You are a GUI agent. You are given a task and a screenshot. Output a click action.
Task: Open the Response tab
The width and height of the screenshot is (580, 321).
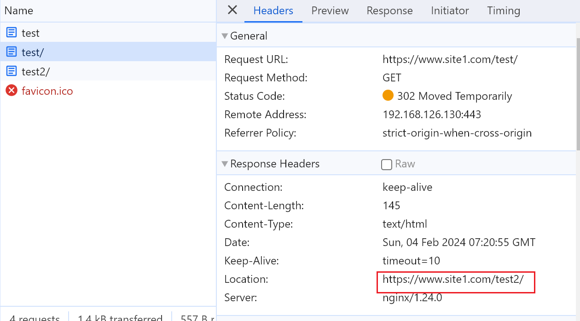pos(389,11)
